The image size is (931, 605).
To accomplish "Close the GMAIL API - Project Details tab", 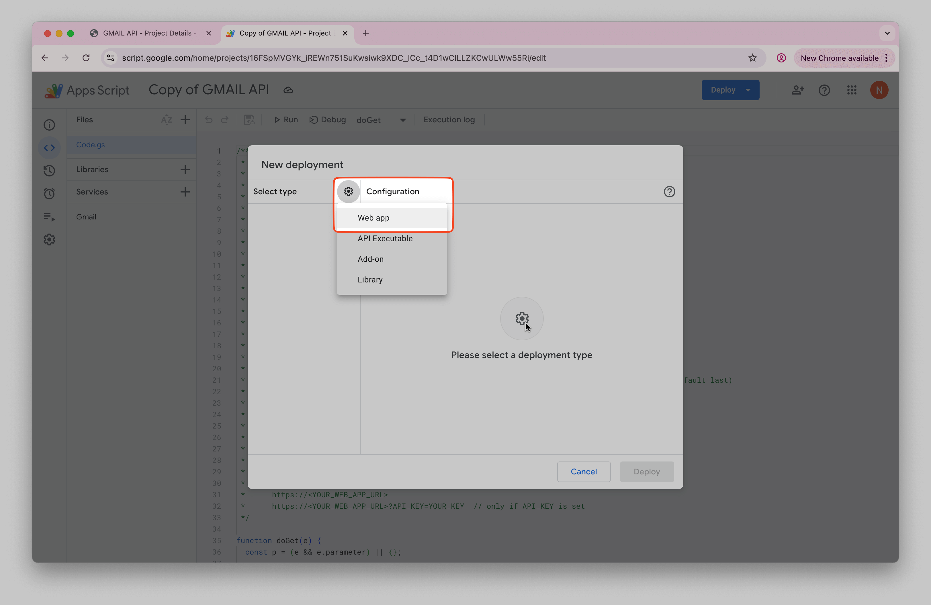I will click(208, 33).
